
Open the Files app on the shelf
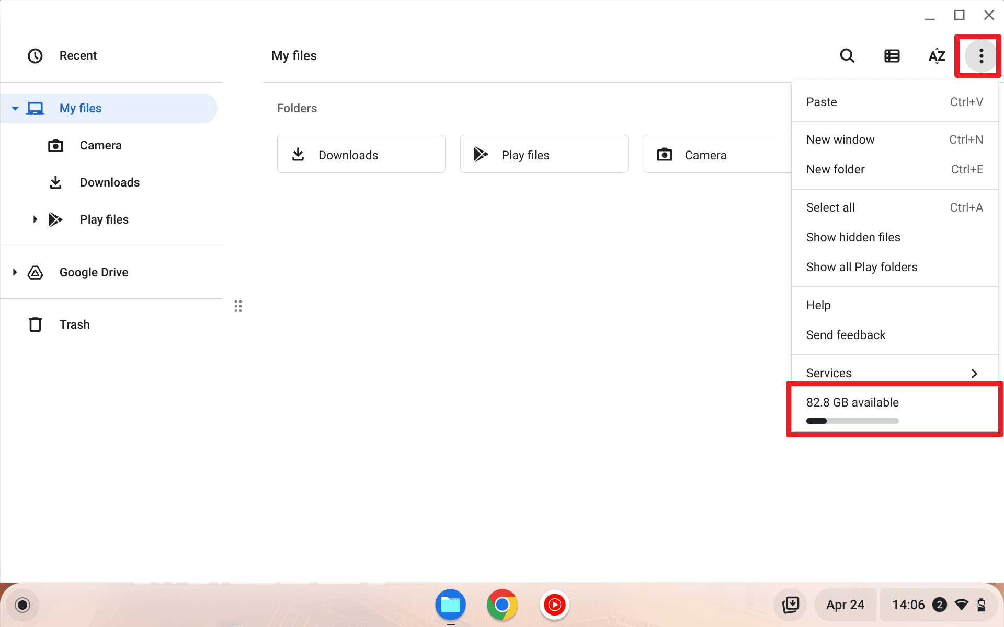pos(450,605)
